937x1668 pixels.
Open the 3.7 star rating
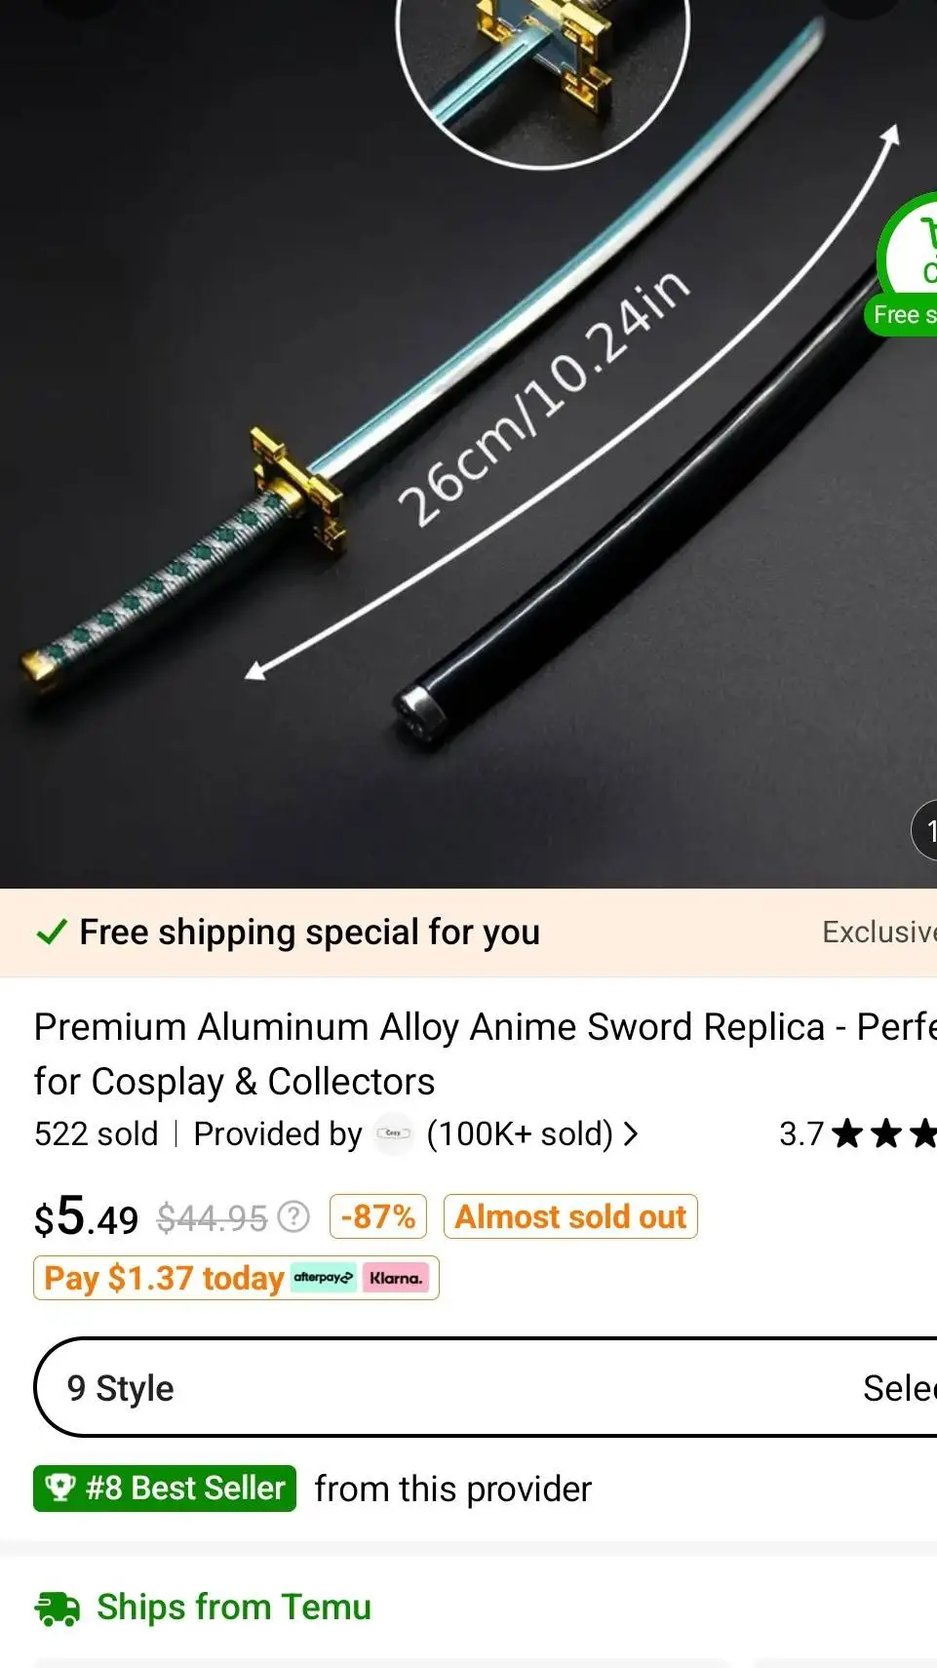pos(856,1133)
